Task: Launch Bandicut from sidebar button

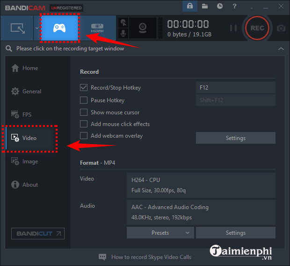Action: 38,233
